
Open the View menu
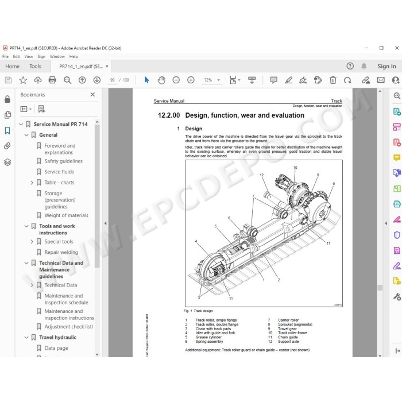29,57
